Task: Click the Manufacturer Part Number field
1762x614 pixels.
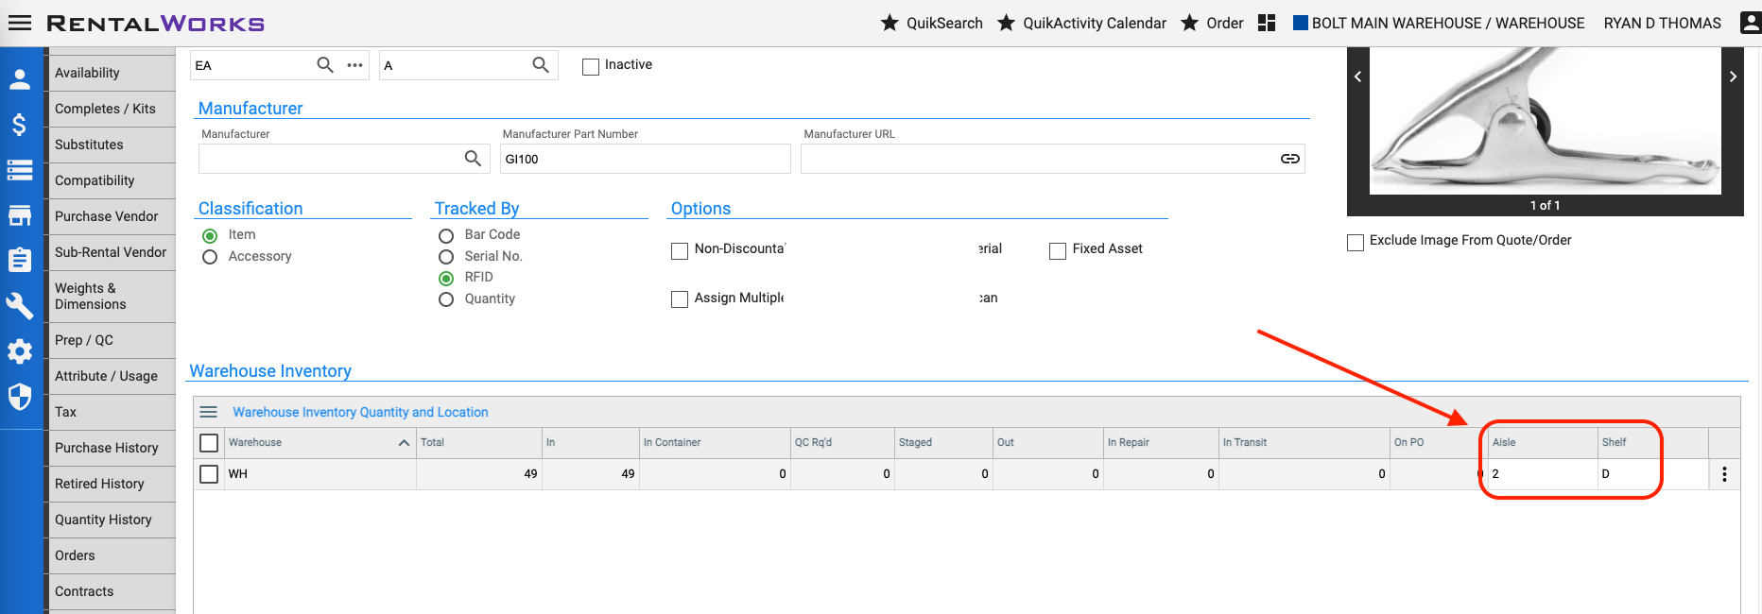Action: click(x=645, y=159)
